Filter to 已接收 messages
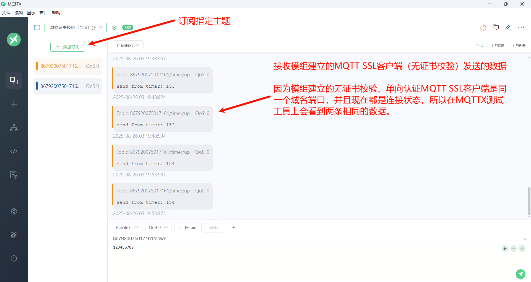The height and width of the screenshot is (282, 531). pyautogui.click(x=498, y=45)
